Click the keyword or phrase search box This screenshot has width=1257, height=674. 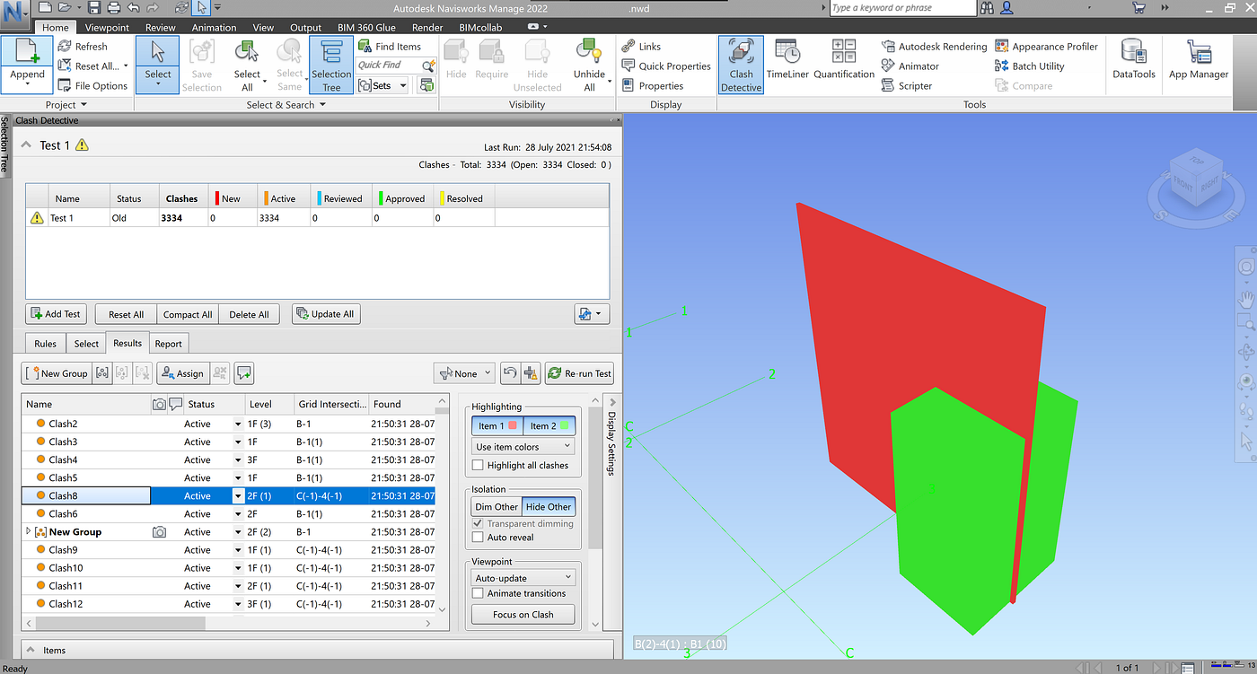pos(902,8)
